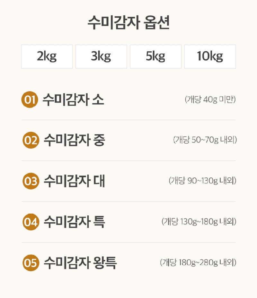Click the 개당 90~130g 내외 description
The image size is (257, 298).
[x=202, y=181]
